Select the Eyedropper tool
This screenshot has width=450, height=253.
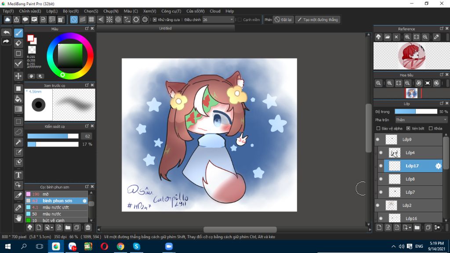pyautogui.click(x=18, y=208)
